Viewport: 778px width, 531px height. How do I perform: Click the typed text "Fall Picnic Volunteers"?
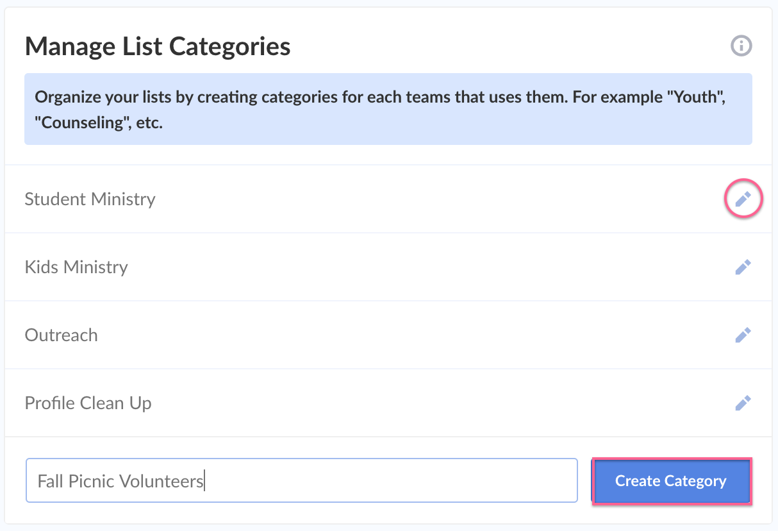(120, 481)
